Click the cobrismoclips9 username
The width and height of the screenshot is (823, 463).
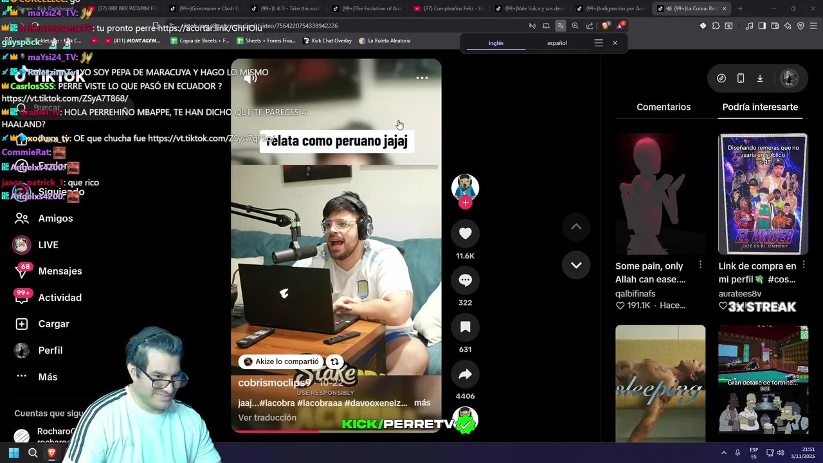275,383
